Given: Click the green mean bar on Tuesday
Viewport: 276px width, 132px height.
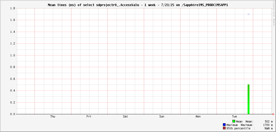Looking at the screenshot, I should click(249, 99).
